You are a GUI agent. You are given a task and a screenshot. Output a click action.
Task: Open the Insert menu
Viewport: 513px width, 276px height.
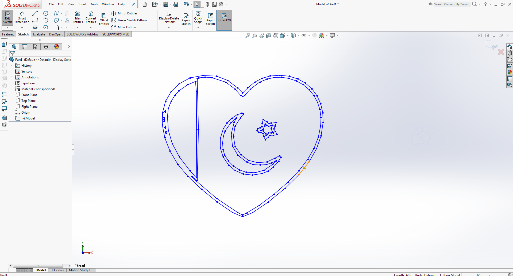click(82, 4)
